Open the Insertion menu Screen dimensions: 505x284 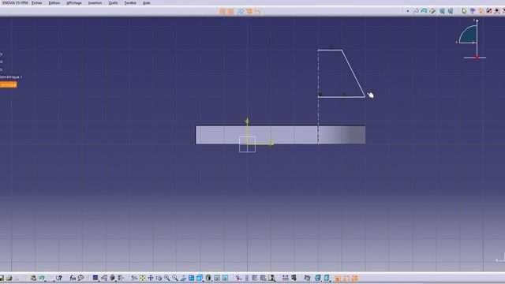click(95, 3)
